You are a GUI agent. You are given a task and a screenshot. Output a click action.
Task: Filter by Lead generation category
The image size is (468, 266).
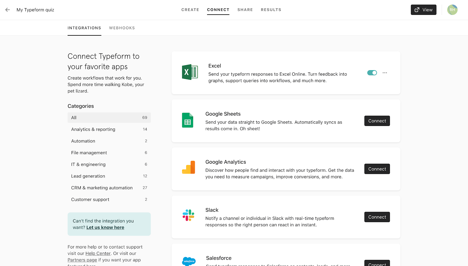109,176
